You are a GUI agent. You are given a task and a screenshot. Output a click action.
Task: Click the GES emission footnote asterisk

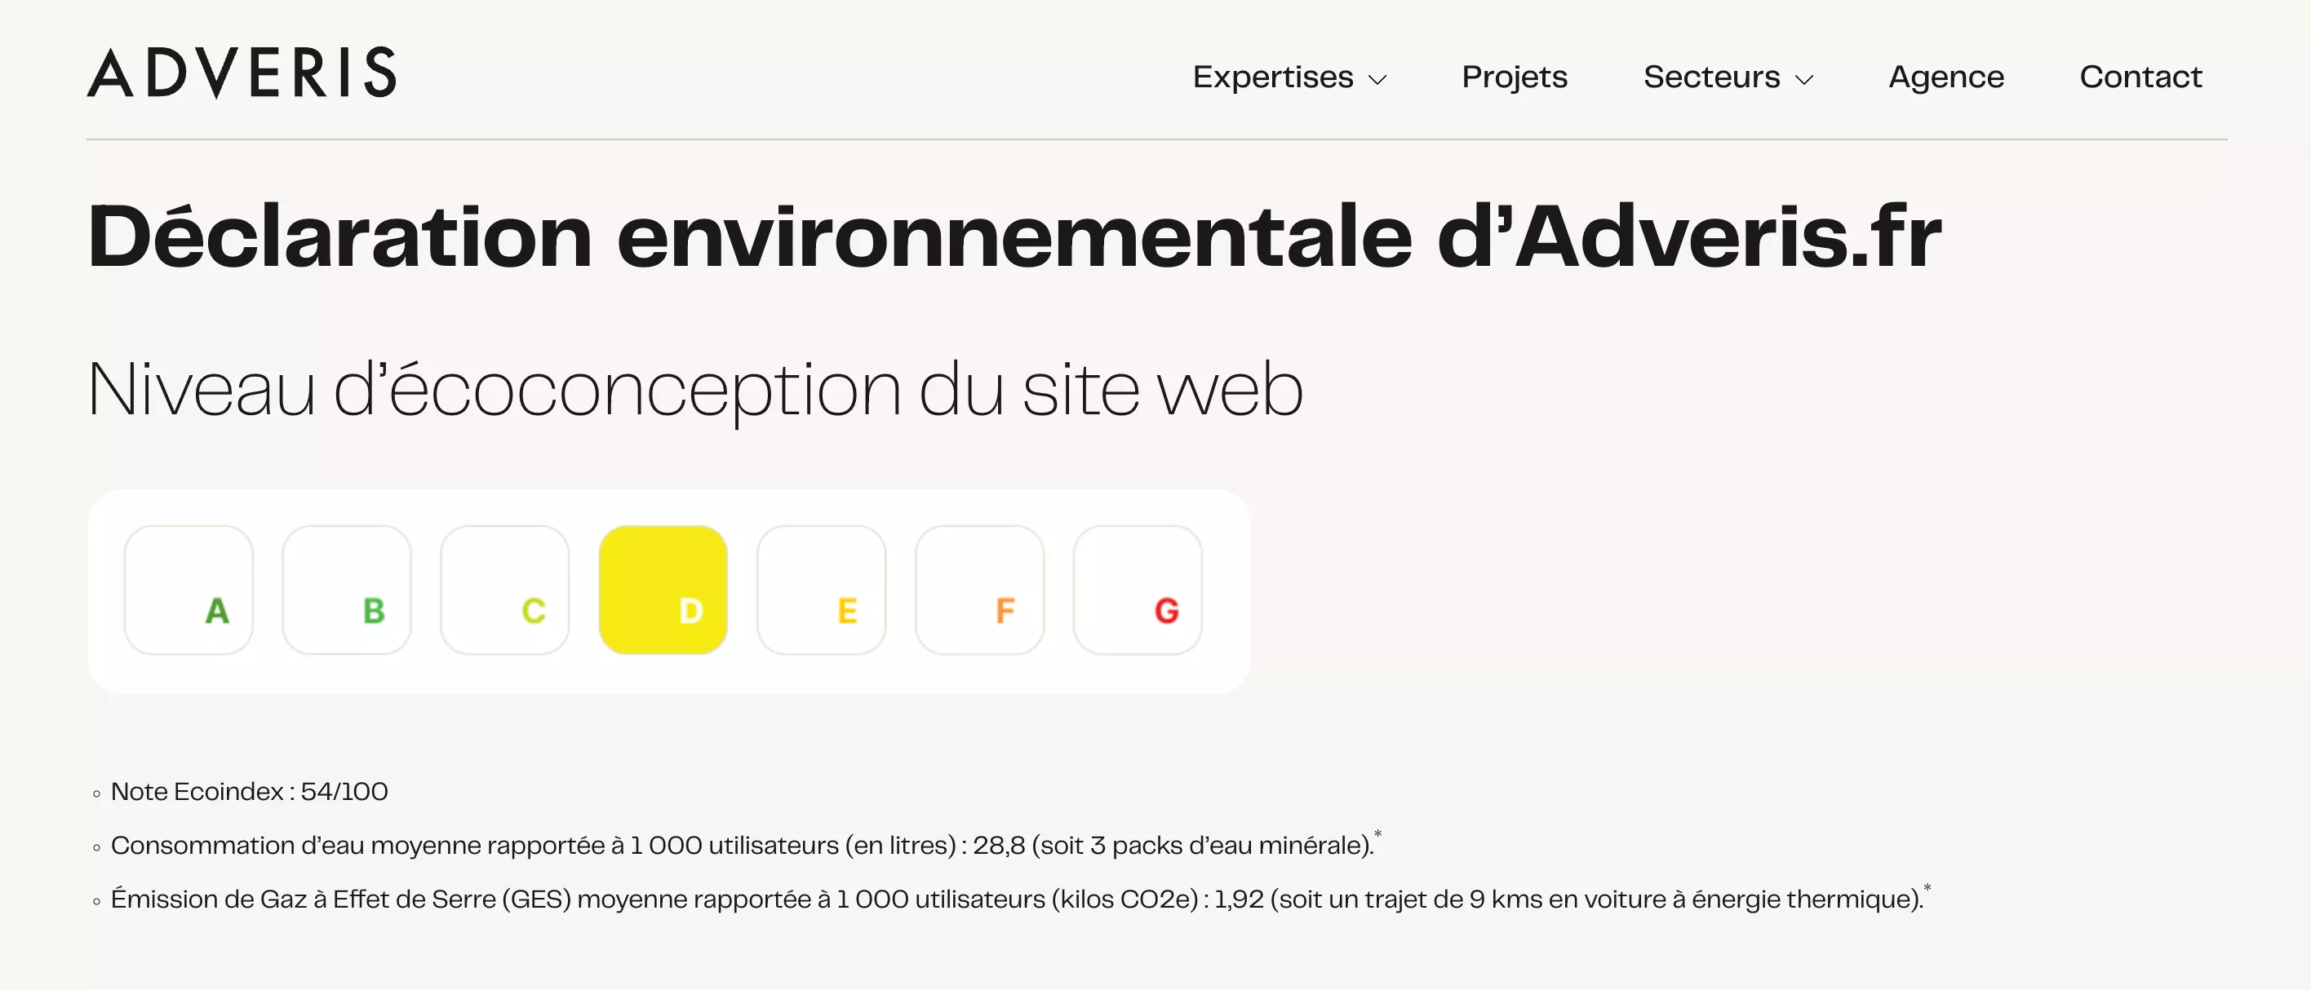pos(1927,889)
